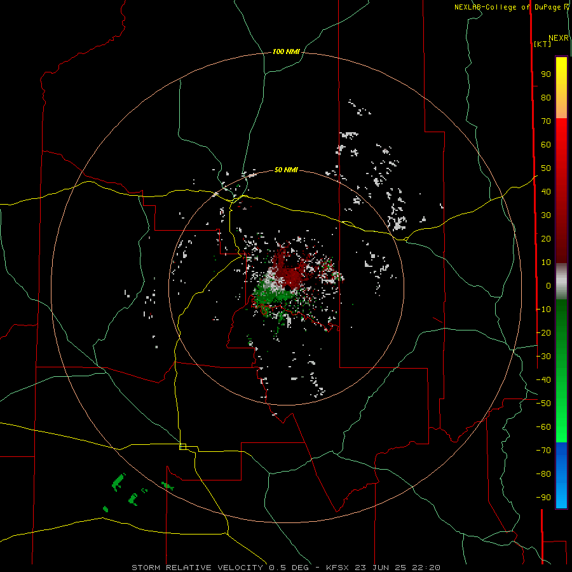Click the -70 value on the velocity scale
Viewport: 572px width, 572px height.
[x=543, y=451]
